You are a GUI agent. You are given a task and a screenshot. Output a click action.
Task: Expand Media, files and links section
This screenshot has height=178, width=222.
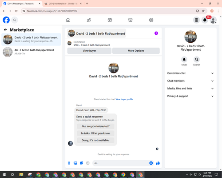[x=190, y=89]
